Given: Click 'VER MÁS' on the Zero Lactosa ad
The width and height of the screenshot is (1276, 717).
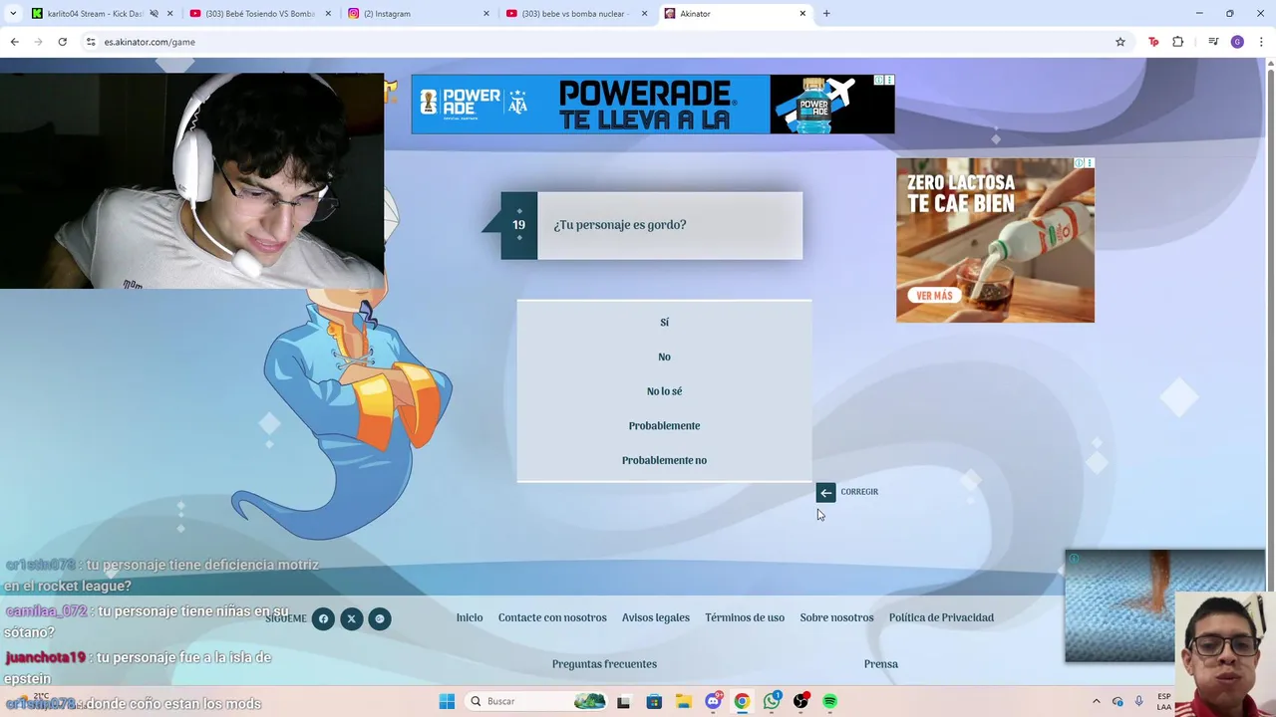Looking at the screenshot, I should click(934, 296).
